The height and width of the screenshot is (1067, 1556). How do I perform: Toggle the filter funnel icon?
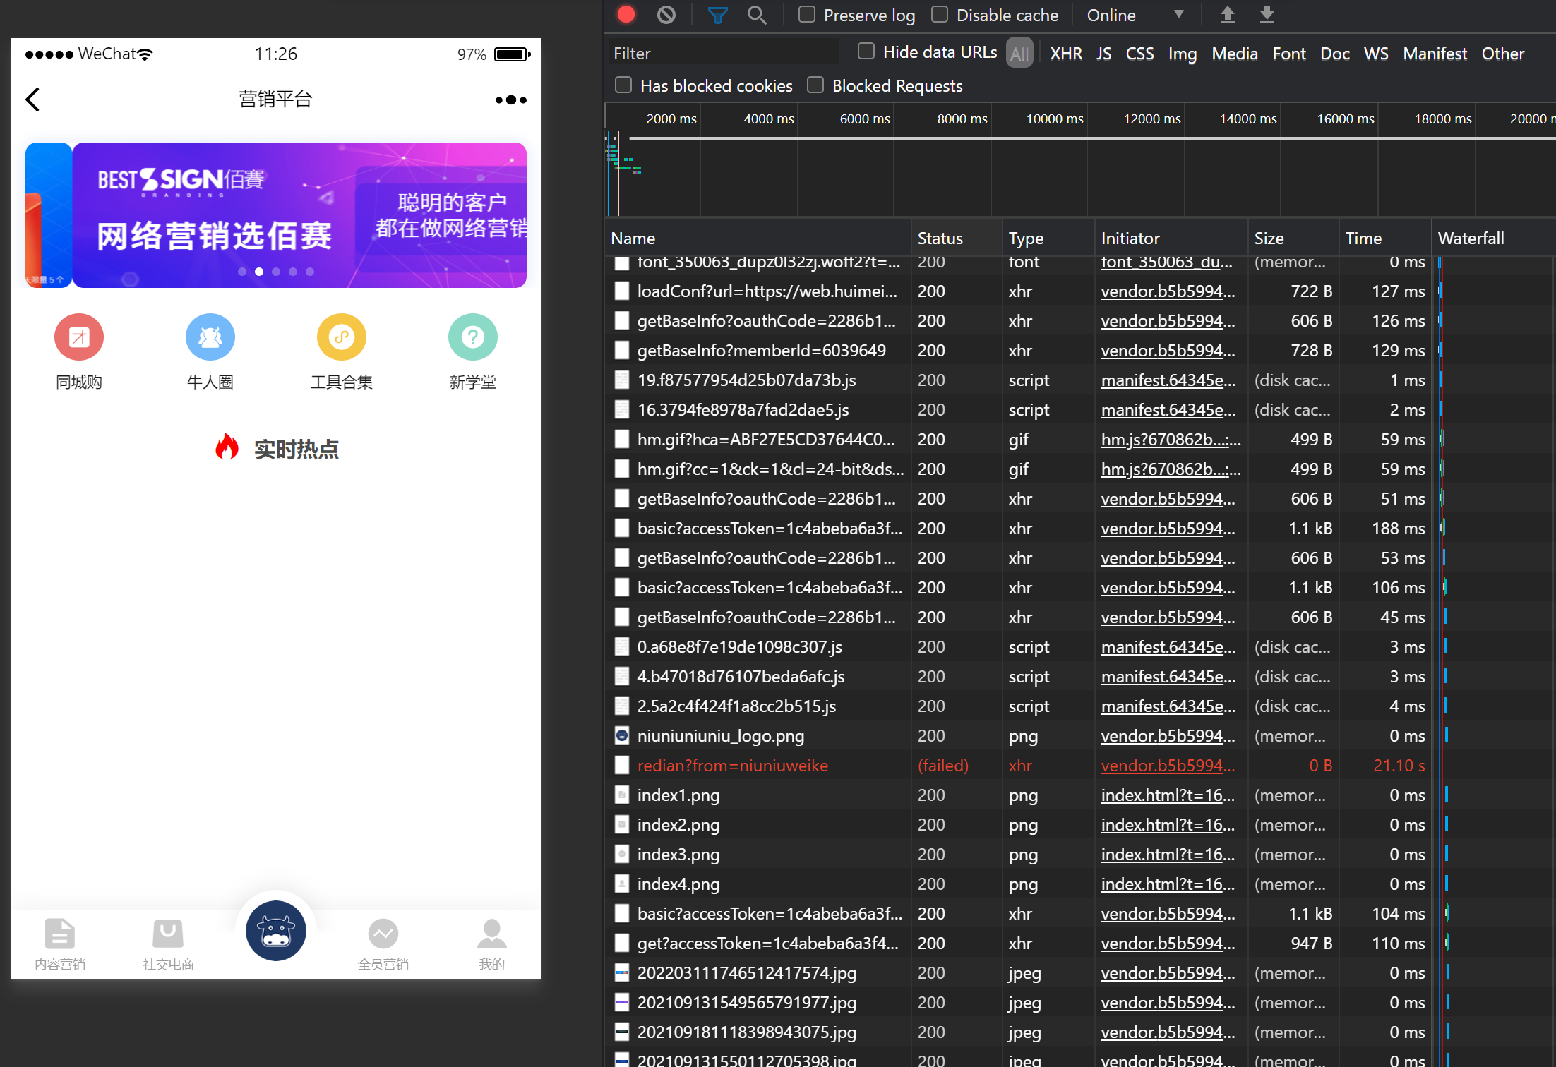[717, 15]
